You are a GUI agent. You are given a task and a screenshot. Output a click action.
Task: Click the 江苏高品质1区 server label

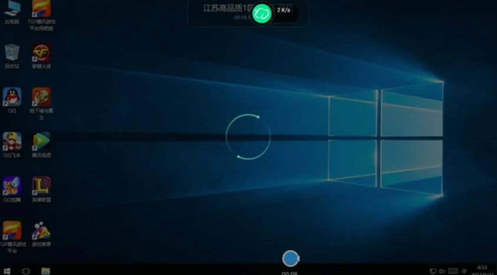click(227, 9)
